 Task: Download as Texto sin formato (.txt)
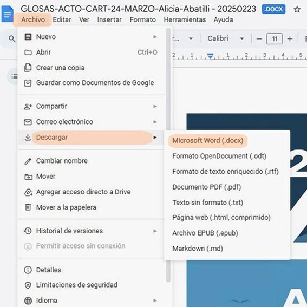[x=227, y=203]
